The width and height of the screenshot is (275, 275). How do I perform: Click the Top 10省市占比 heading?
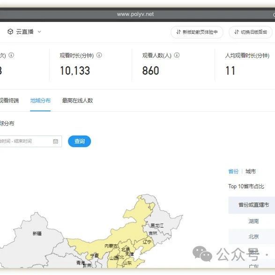pos(246,186)
